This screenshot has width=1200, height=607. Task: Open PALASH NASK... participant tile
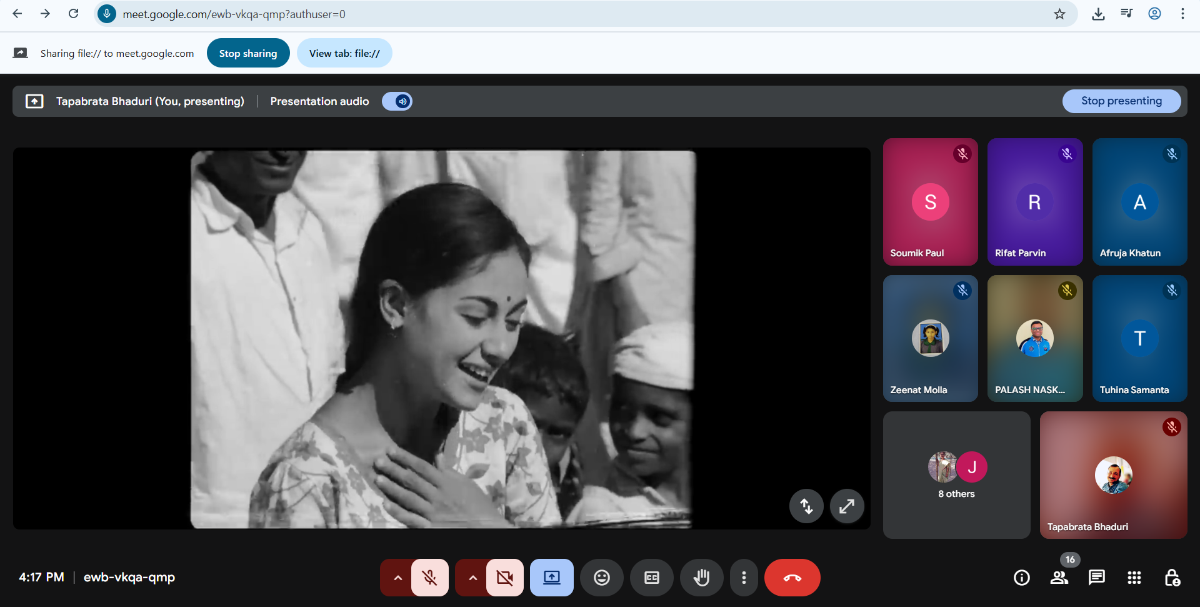click(1035, 338)
